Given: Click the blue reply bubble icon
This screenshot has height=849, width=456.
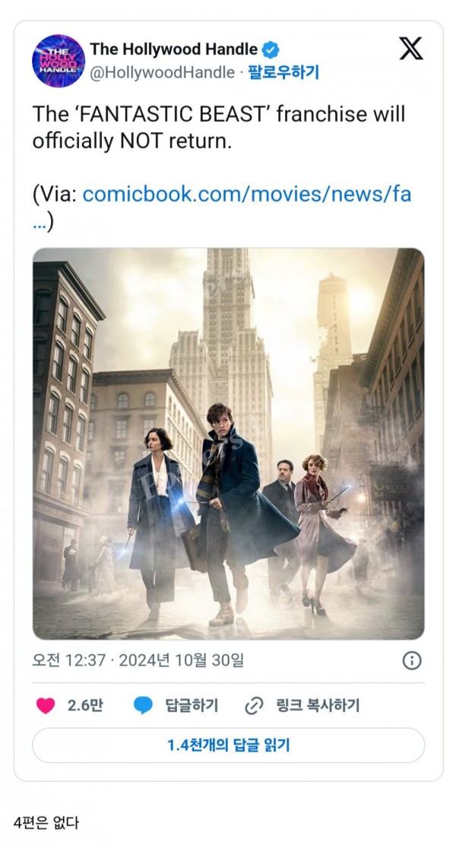Looking at the screenshot, I should click(144, 705).
